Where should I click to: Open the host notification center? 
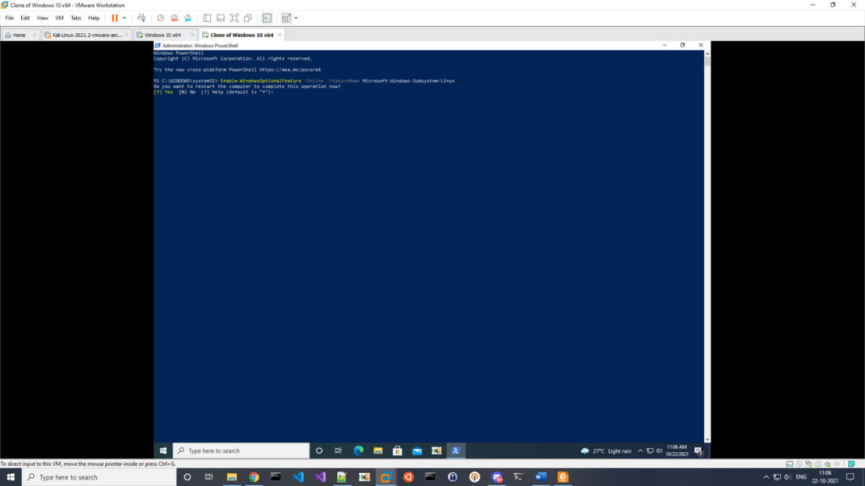click(850, 477)
